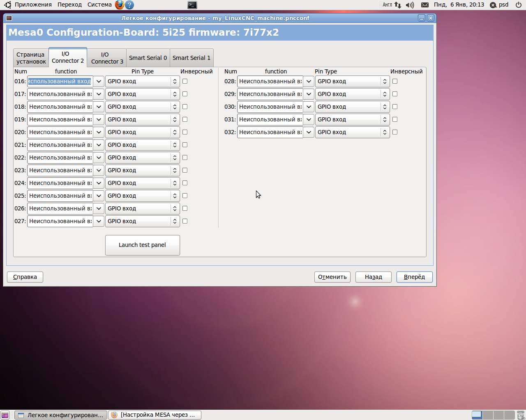Go back with the Назад button
Image resolution: width=526 pixels, height=420 pixels.
point(374,277)
